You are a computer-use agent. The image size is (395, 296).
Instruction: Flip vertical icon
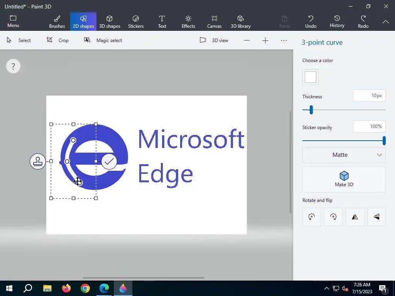pos(376,217)
